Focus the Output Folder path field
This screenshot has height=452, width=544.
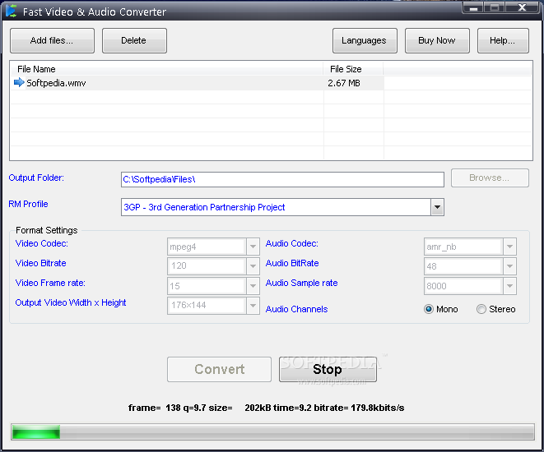(282, 179)
